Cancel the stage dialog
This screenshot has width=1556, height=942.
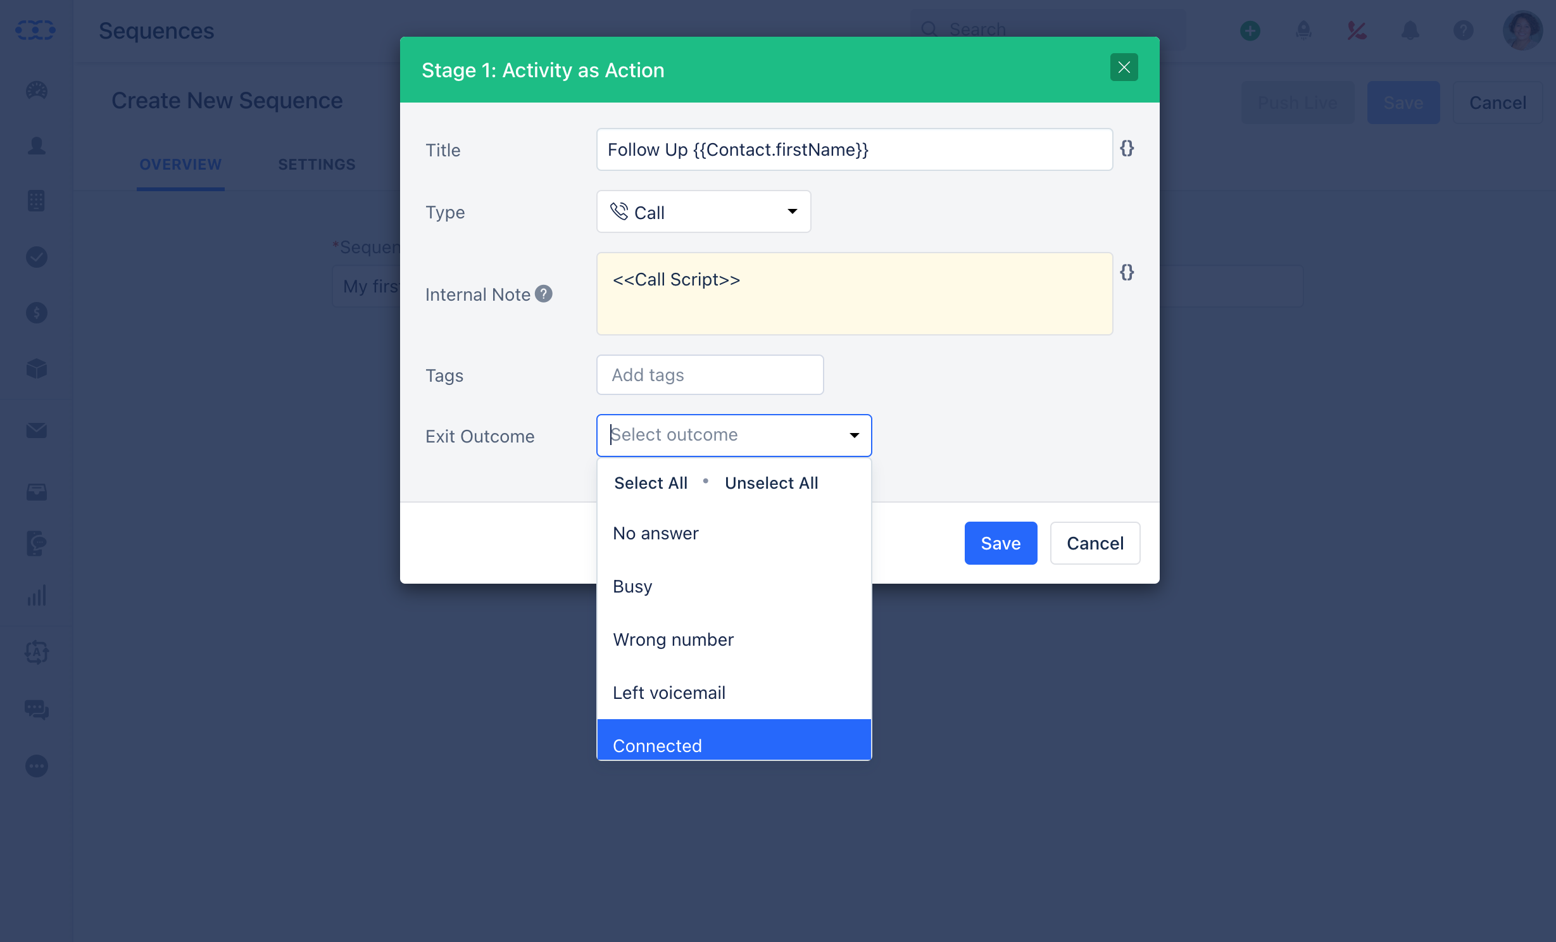(1095, 543)
